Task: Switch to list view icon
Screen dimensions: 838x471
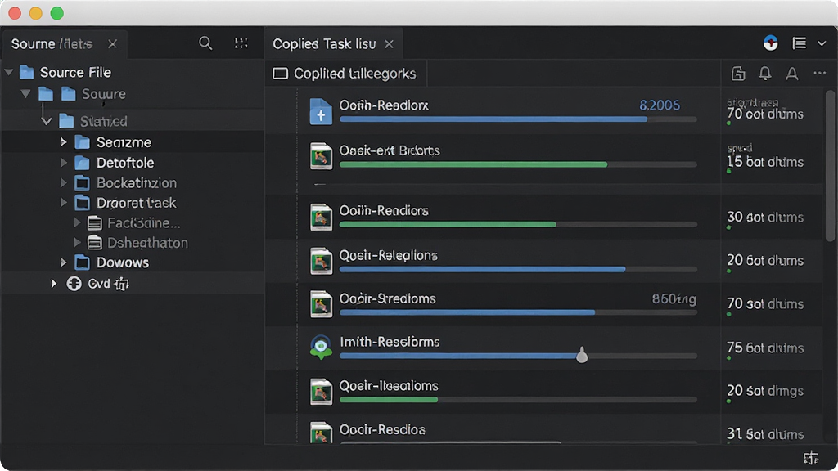Action: pos(799,43)
